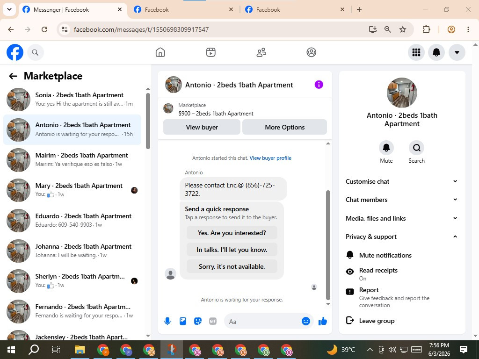Switch to the third Facebook browser tab

click(295, 10)
